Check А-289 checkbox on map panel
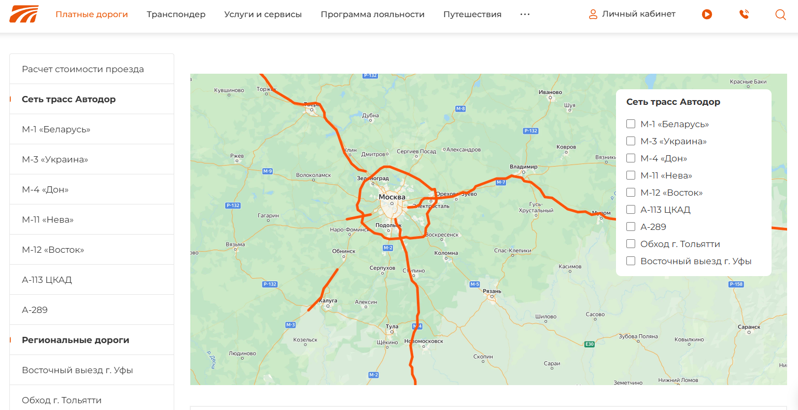Image resolution: width=798 pixels, height=410 pixels. coord(631,227)
